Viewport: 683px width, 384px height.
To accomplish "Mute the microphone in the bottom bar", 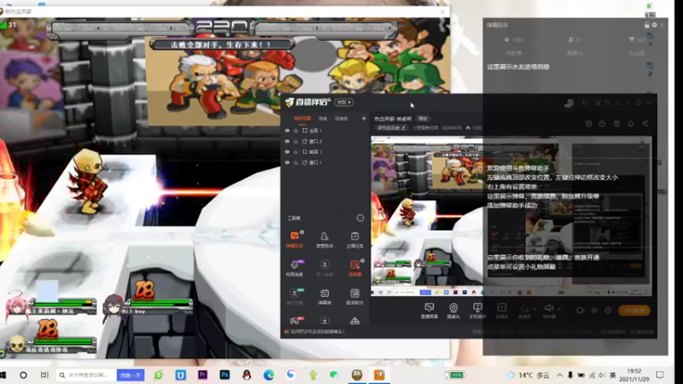I will click(525, 310).
